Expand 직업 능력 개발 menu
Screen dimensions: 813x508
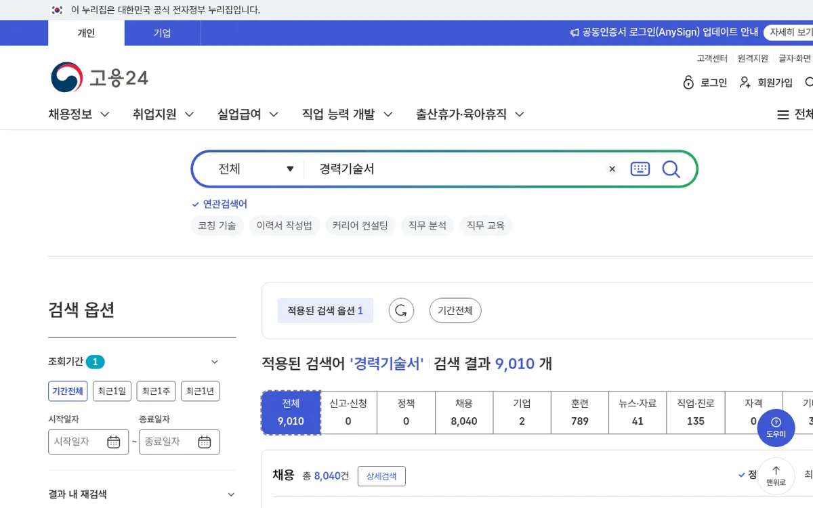click(x=348, y=114)
